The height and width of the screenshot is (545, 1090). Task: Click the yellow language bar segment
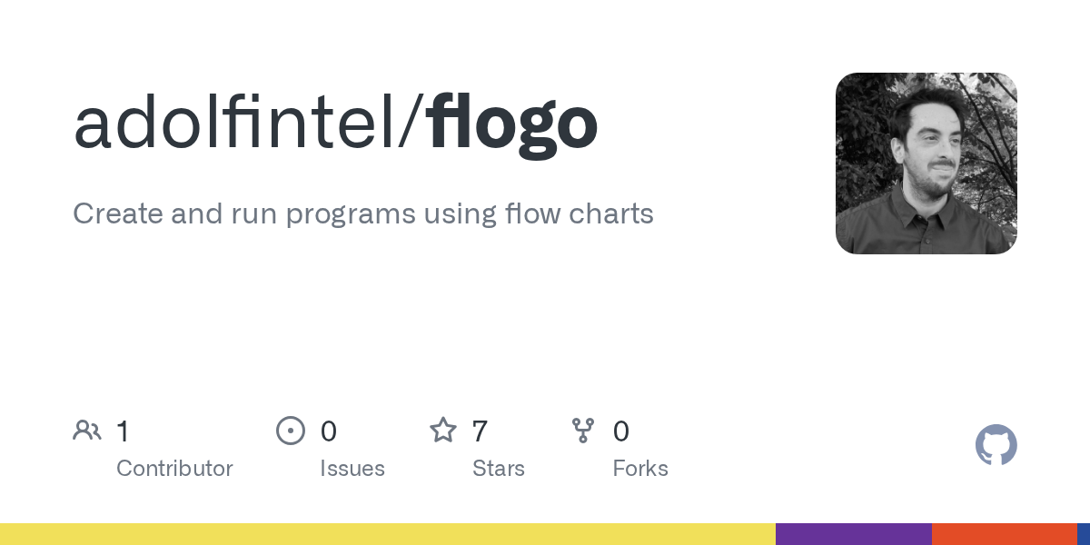coord(388,534)
